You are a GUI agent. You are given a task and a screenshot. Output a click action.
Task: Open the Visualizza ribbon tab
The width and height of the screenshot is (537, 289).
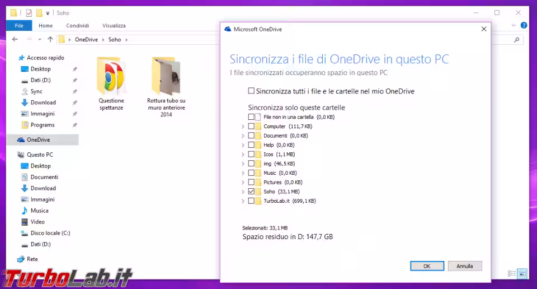coord(114,26)
